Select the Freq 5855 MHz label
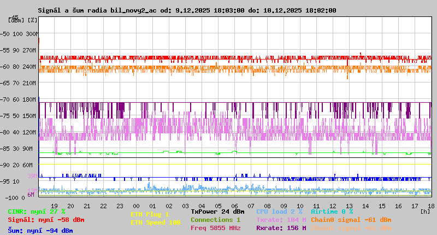The height and width of the screenshot is (235, 437). click(x=215, y=228)
